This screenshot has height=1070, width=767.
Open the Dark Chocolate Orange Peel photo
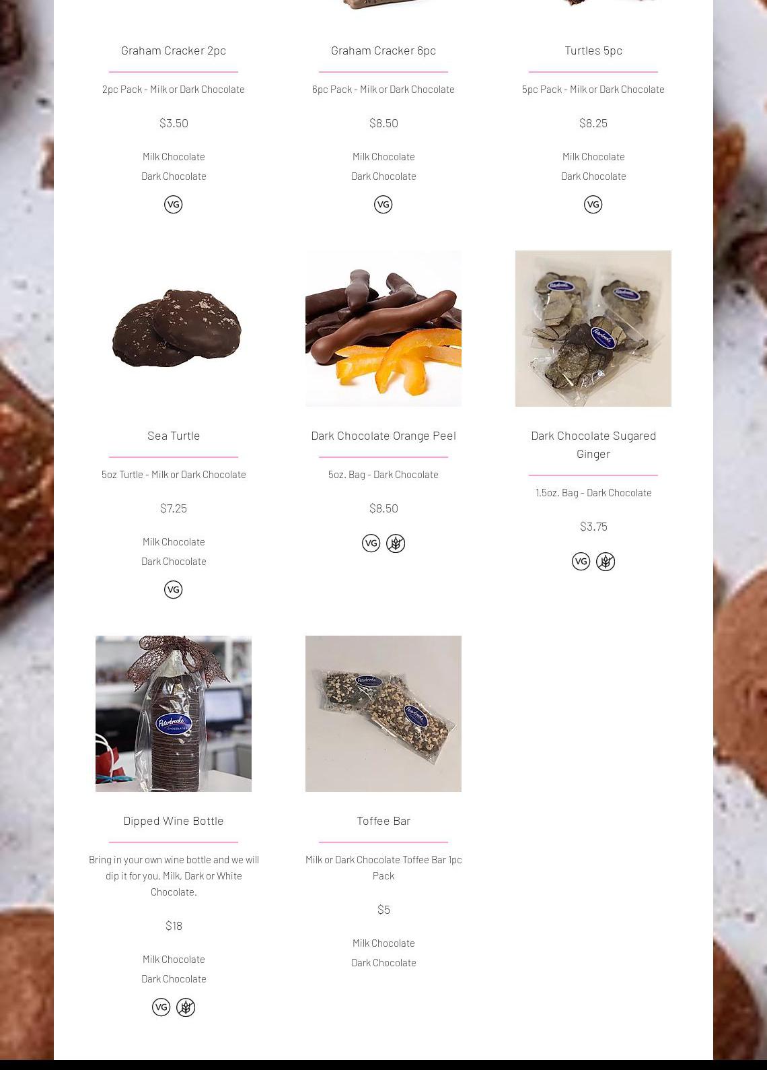click(x=383, y=329)
